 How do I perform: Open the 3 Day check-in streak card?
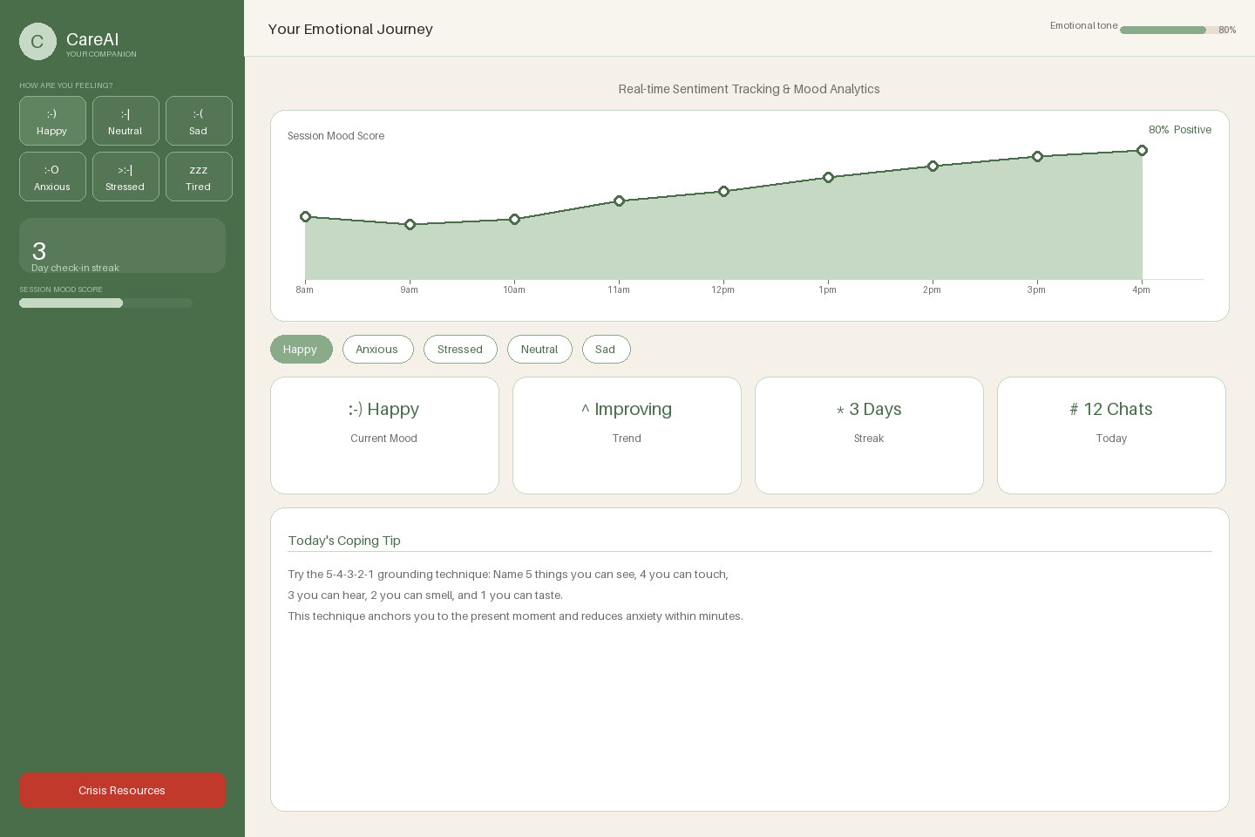tap(122, 246)
